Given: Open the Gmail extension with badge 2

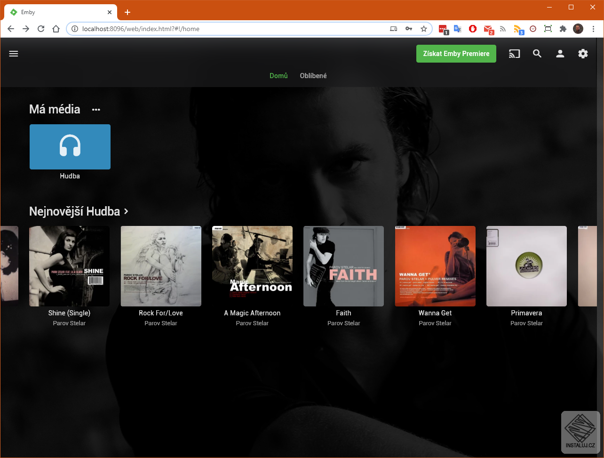Looking at the screenshot, I should [x=488, y=29].
